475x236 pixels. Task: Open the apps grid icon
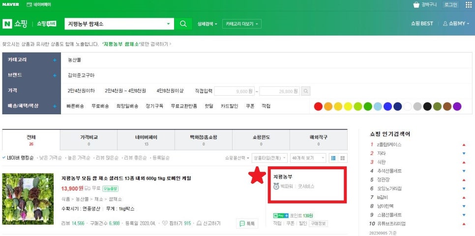[468, 4]
